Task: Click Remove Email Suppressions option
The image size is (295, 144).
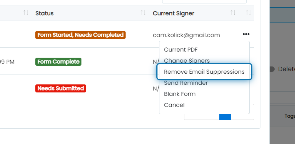Action: [204, 72]
